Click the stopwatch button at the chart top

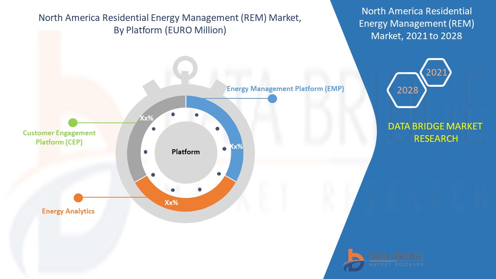tap(185, 68)
